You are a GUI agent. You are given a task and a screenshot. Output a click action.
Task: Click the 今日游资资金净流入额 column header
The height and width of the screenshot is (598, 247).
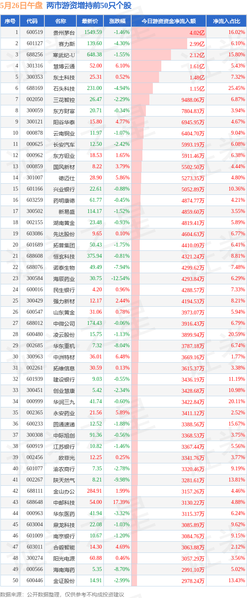pyautogui.click(x=169, y=21)
